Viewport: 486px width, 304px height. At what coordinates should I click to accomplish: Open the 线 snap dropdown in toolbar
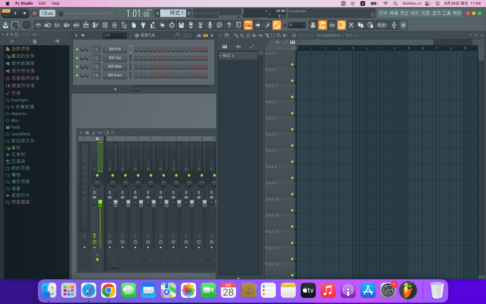click(297, 25)
